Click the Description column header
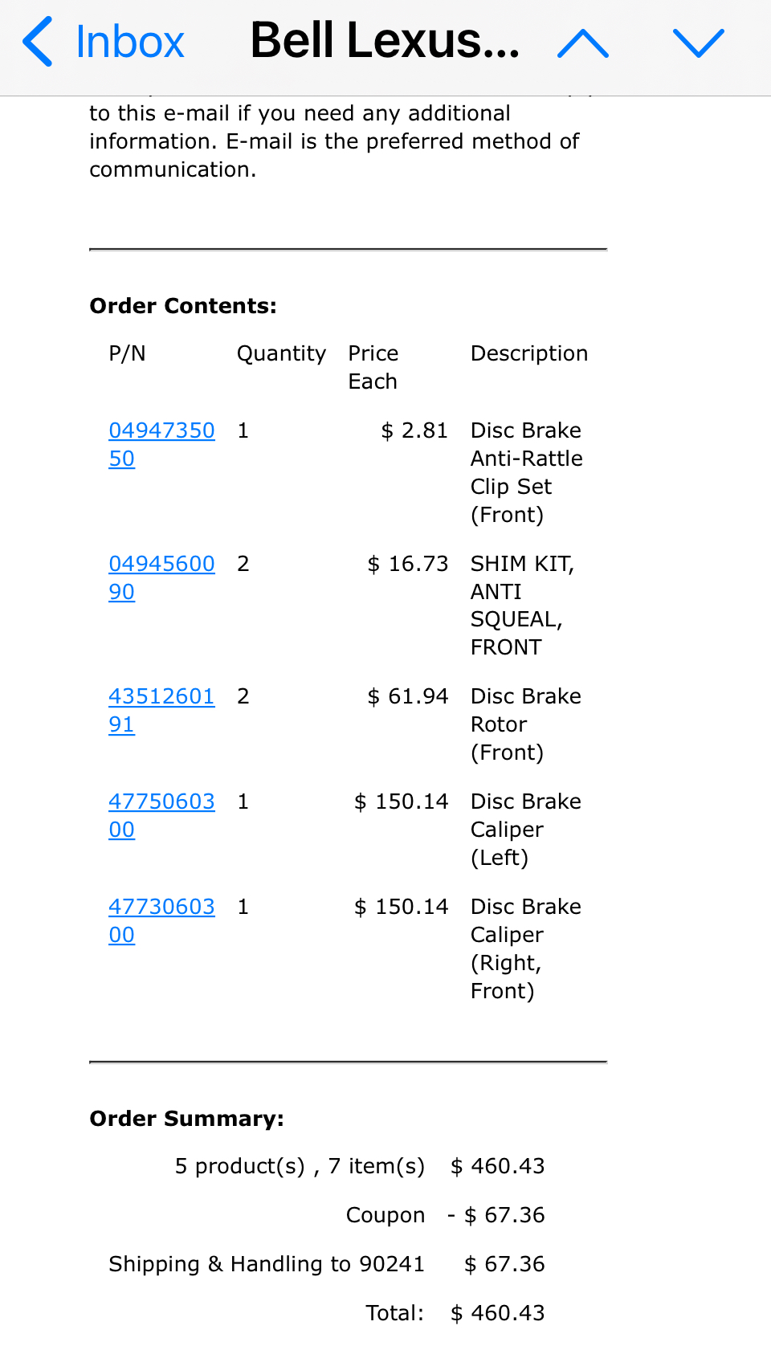 tap(529, 353)
